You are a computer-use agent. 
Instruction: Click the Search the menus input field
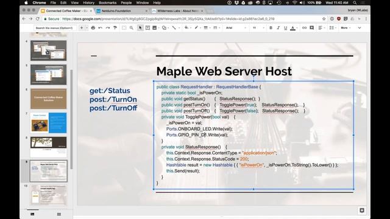click(54, 28)
